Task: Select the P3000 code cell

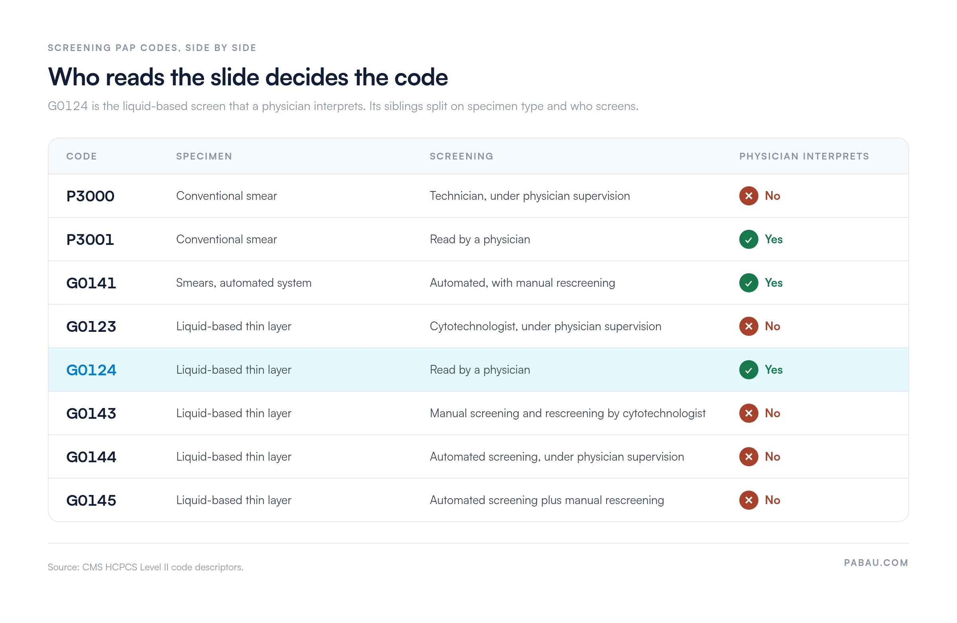Action: pyautogui.click(x=91, y=196)
